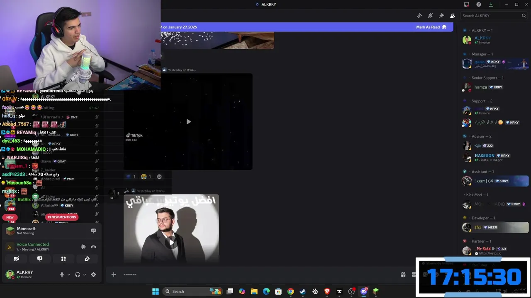The image size is (531, 298).
Task: Open the Threads icon in channel header
Action: click(x=419, y=16)
